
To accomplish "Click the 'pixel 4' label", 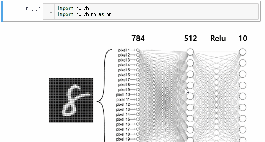I will pos(124,65).
